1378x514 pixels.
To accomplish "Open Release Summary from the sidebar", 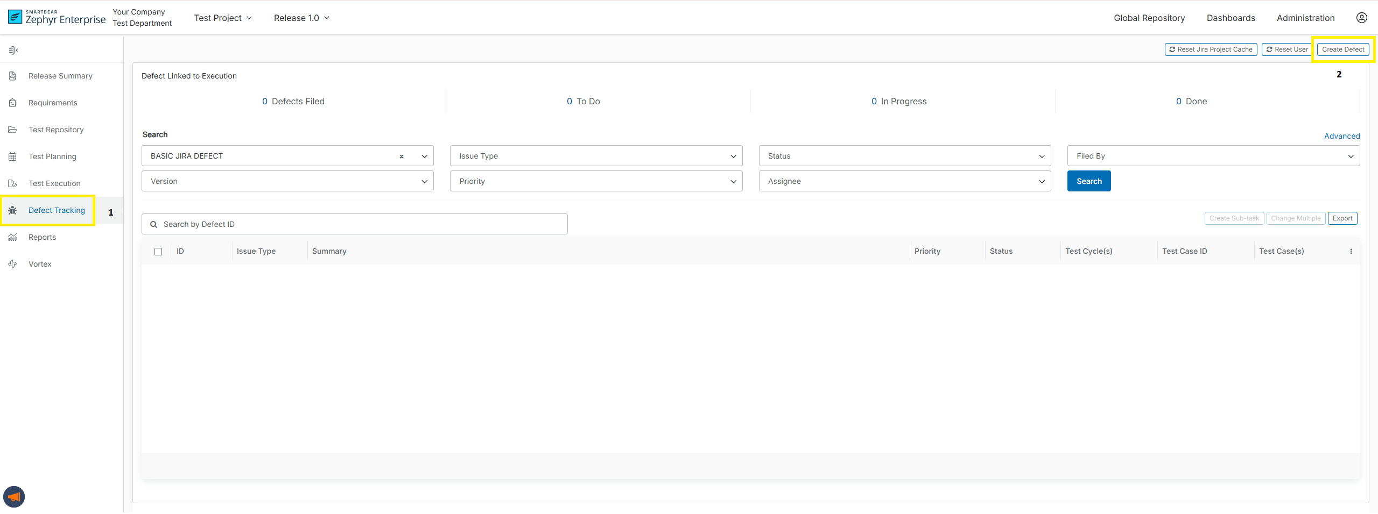I will [x=13, y=76].
